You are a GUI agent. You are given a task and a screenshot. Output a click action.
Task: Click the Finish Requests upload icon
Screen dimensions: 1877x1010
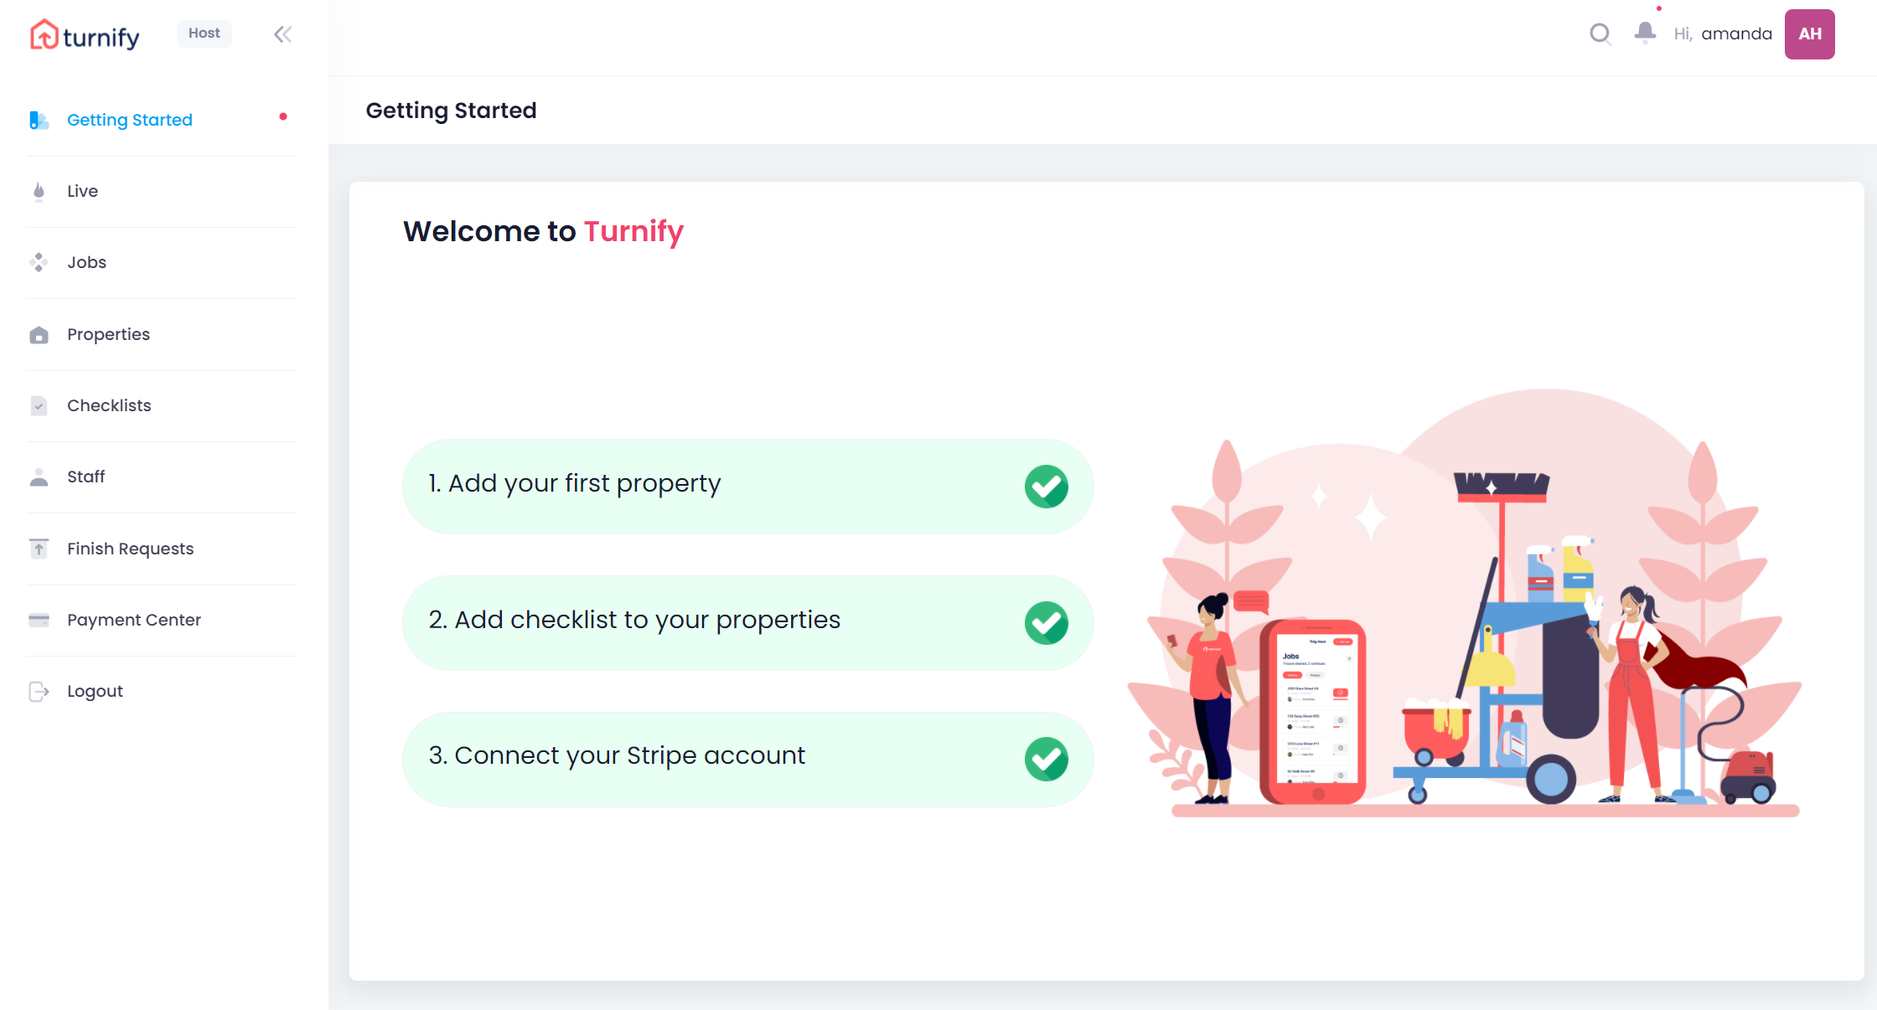[39, 549]
